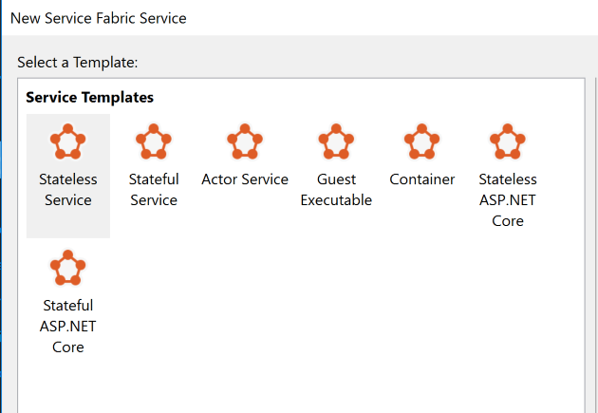Choose the Stateful Service pentagon icon
Image resolution: width=598 pixels, height=413 pixels.
pyautogui.click(x=154, y=141)
